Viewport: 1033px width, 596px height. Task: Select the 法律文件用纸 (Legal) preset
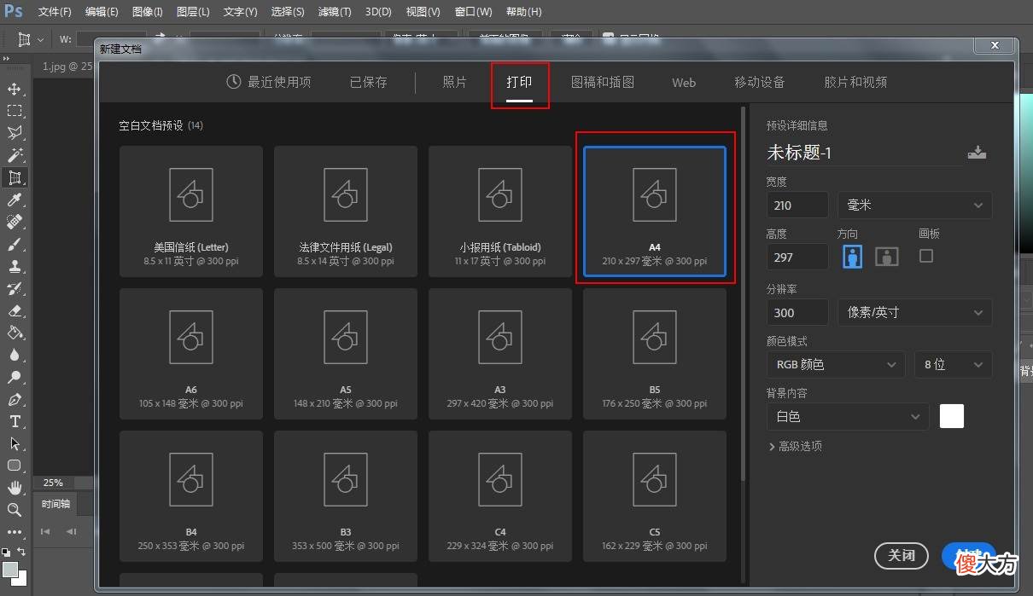coord(346,211)
